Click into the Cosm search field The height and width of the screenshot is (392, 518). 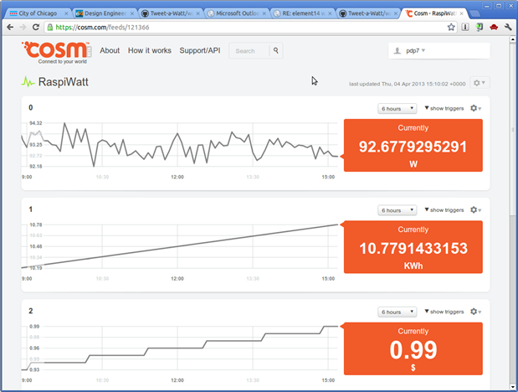click(x=249, y=51)
